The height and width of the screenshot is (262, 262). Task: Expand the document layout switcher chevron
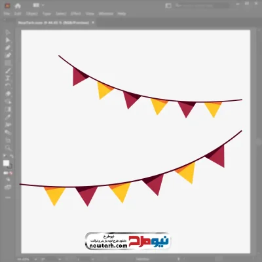[43, 5]
